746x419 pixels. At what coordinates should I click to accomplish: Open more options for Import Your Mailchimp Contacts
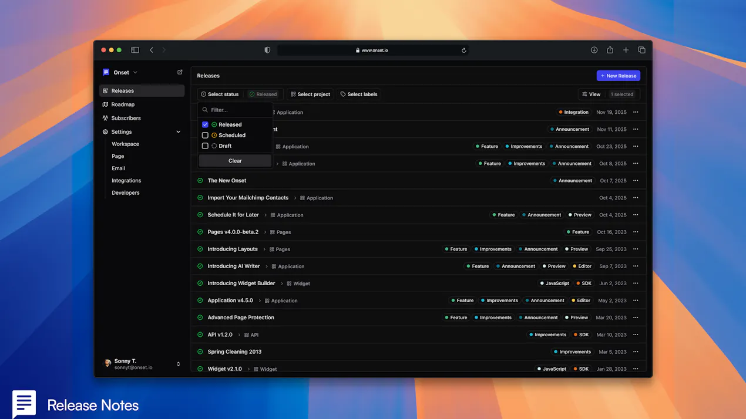pyautogui.click(x=636, y=198)
